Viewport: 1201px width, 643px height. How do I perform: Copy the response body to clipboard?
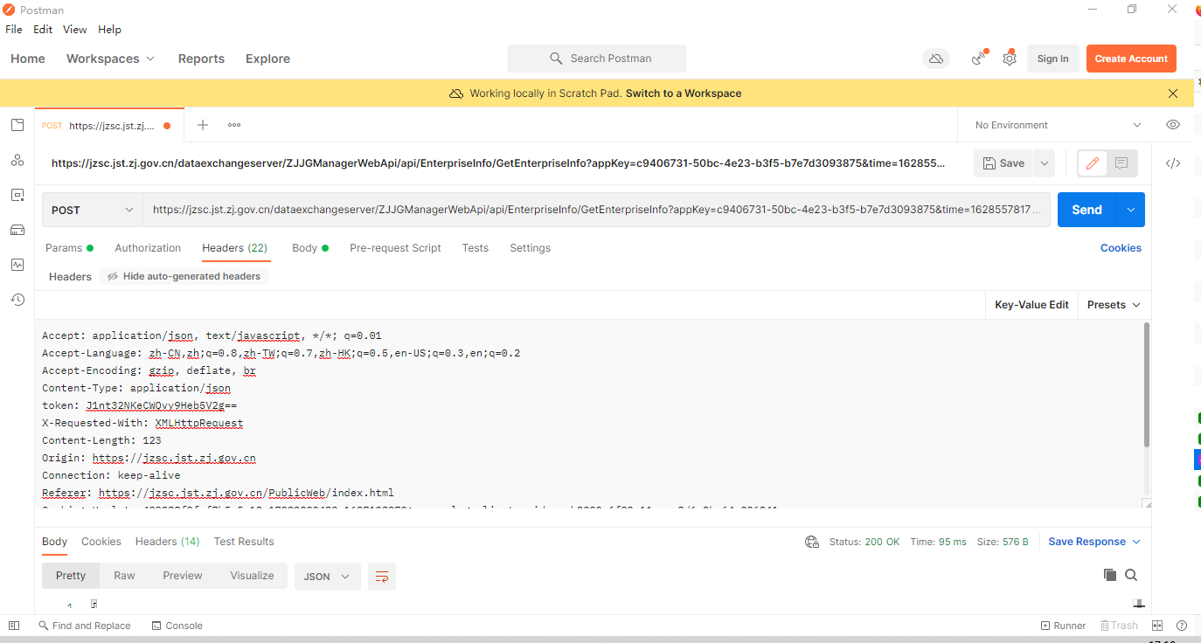point(1110,575)
